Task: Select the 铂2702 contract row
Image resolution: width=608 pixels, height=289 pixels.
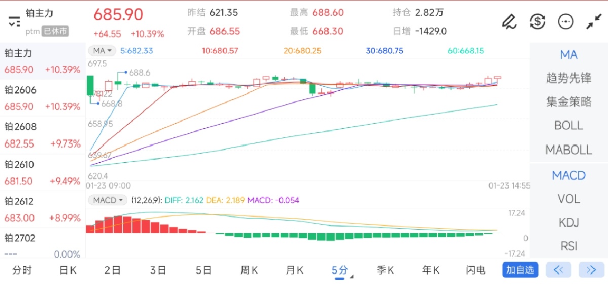Action: [x=43, y=244]
